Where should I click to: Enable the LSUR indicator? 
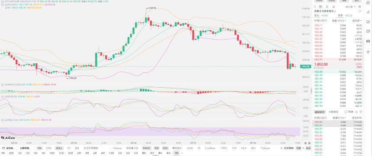[x=189, y=148]
